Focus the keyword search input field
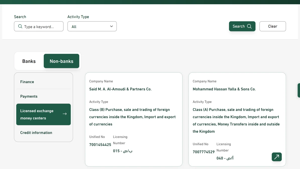300x169 pixels. [x=39, y=26]
